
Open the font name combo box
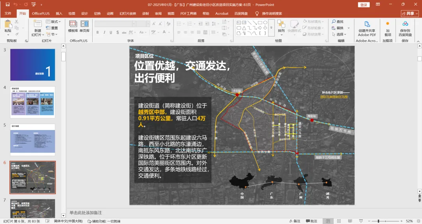(115, 24)
